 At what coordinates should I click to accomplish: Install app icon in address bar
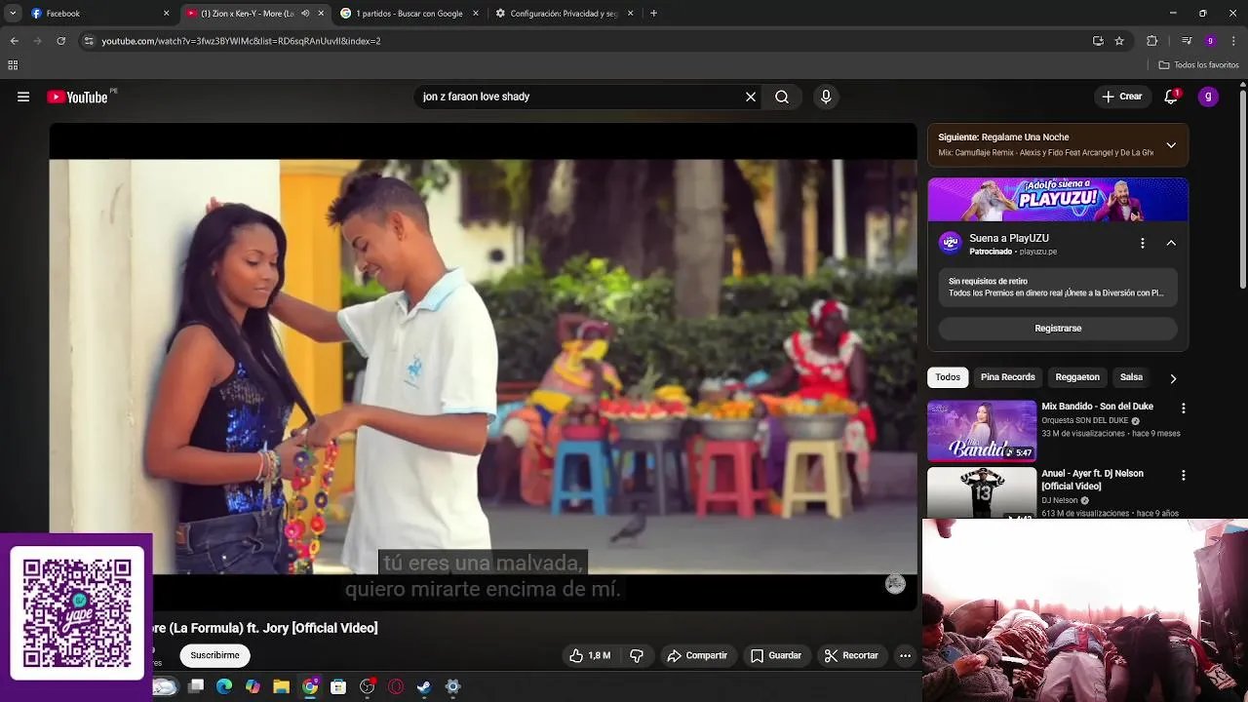1098,41
